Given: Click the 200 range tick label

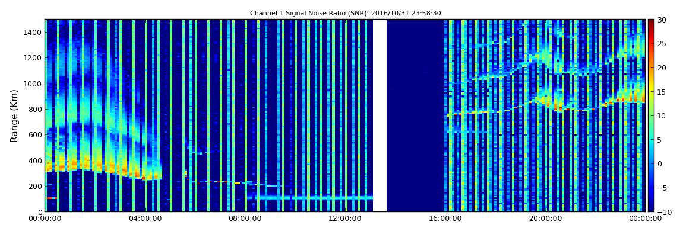Looking at the screenshot, I should click(x=35, y=186).
